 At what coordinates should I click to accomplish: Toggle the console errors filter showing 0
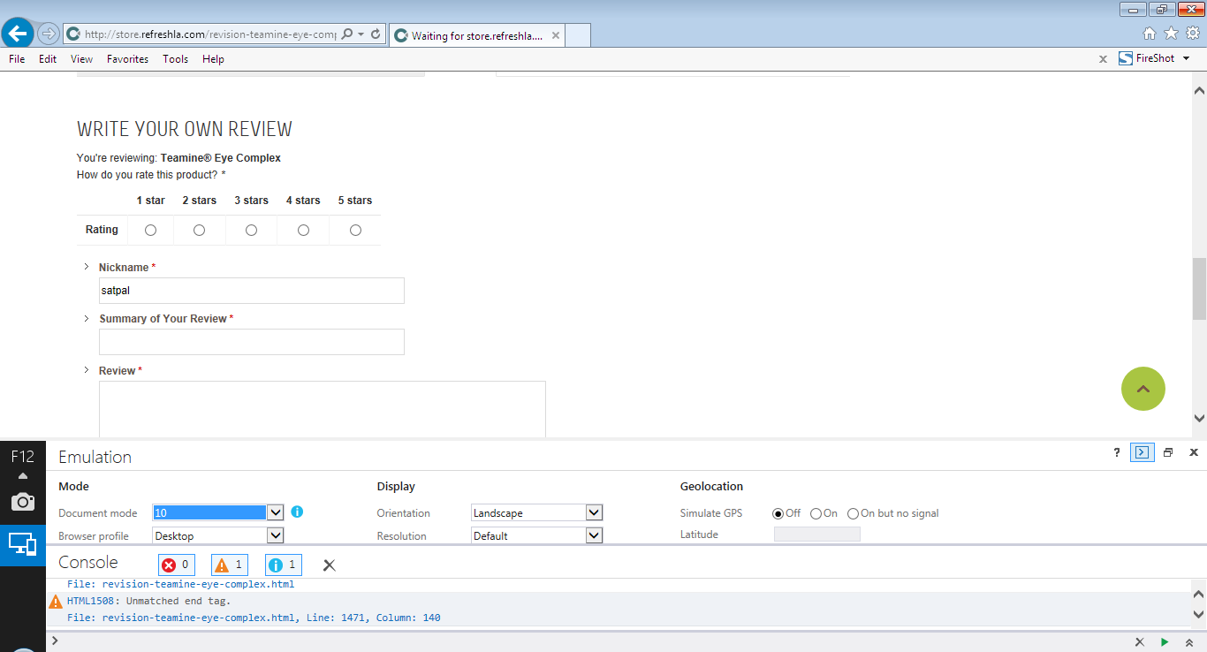(x=177, y=565)
